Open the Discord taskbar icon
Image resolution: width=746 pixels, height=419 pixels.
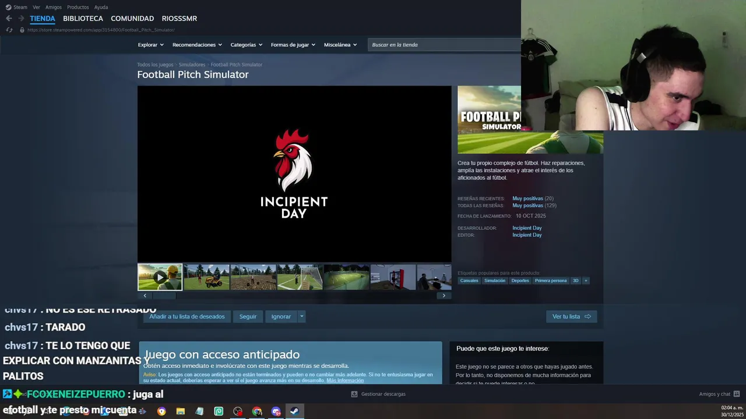tap(276, 411)
